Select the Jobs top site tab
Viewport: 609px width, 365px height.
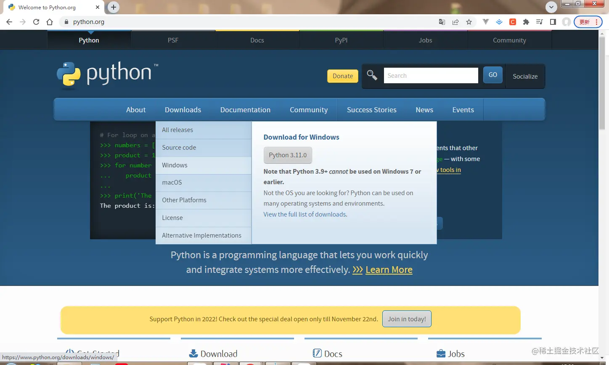click(x=425, y=40)
